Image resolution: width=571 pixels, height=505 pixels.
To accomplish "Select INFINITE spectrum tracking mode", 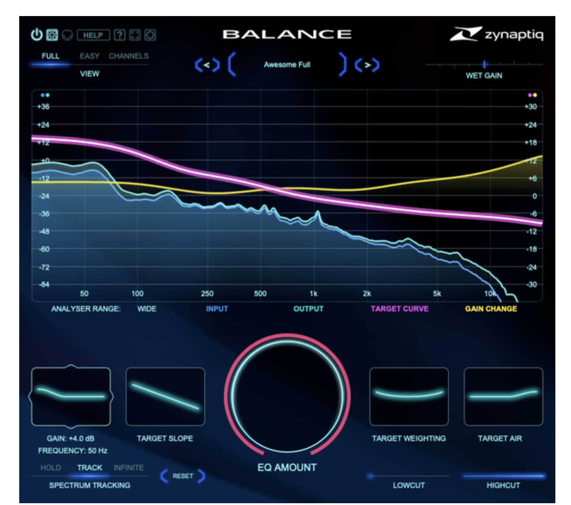I will coord(129,468).
